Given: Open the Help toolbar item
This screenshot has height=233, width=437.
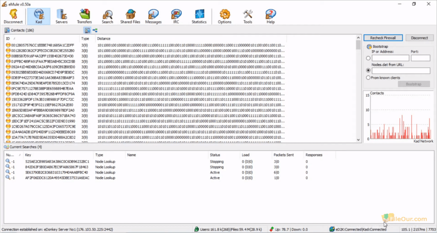Looking at the screenshot, I should [x=271, y=16].
